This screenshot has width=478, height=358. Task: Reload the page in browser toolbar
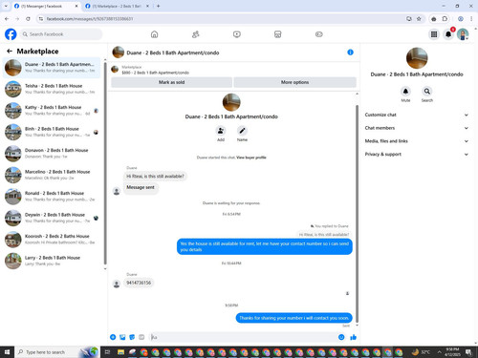coord(28,19)
